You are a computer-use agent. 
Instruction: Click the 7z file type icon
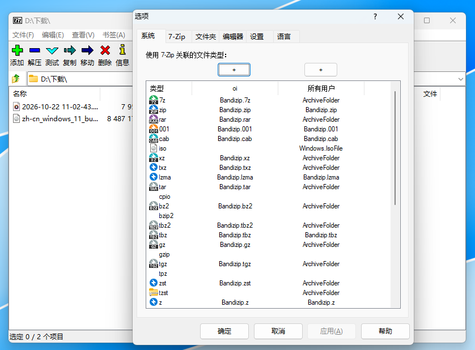(154, 100)
